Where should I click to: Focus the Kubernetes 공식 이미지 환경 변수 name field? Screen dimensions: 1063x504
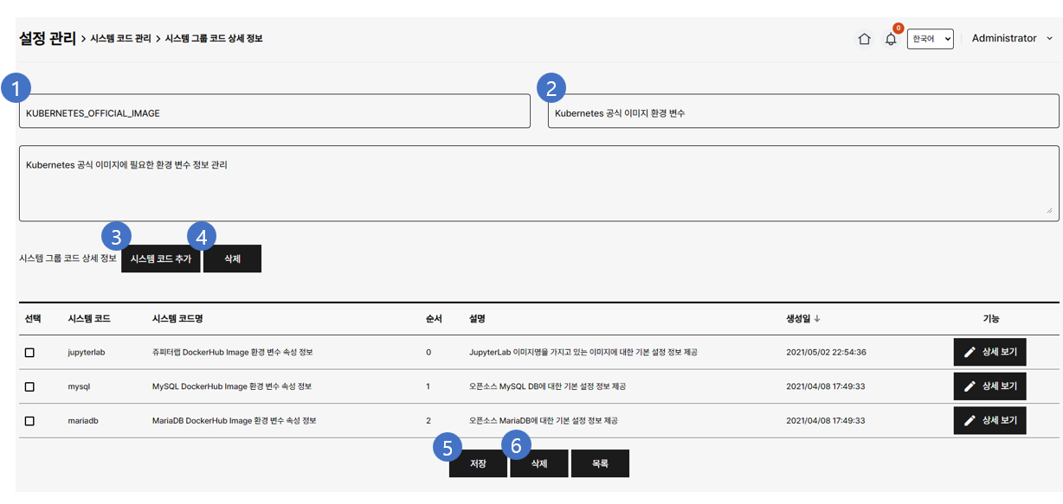coord(802,112)
